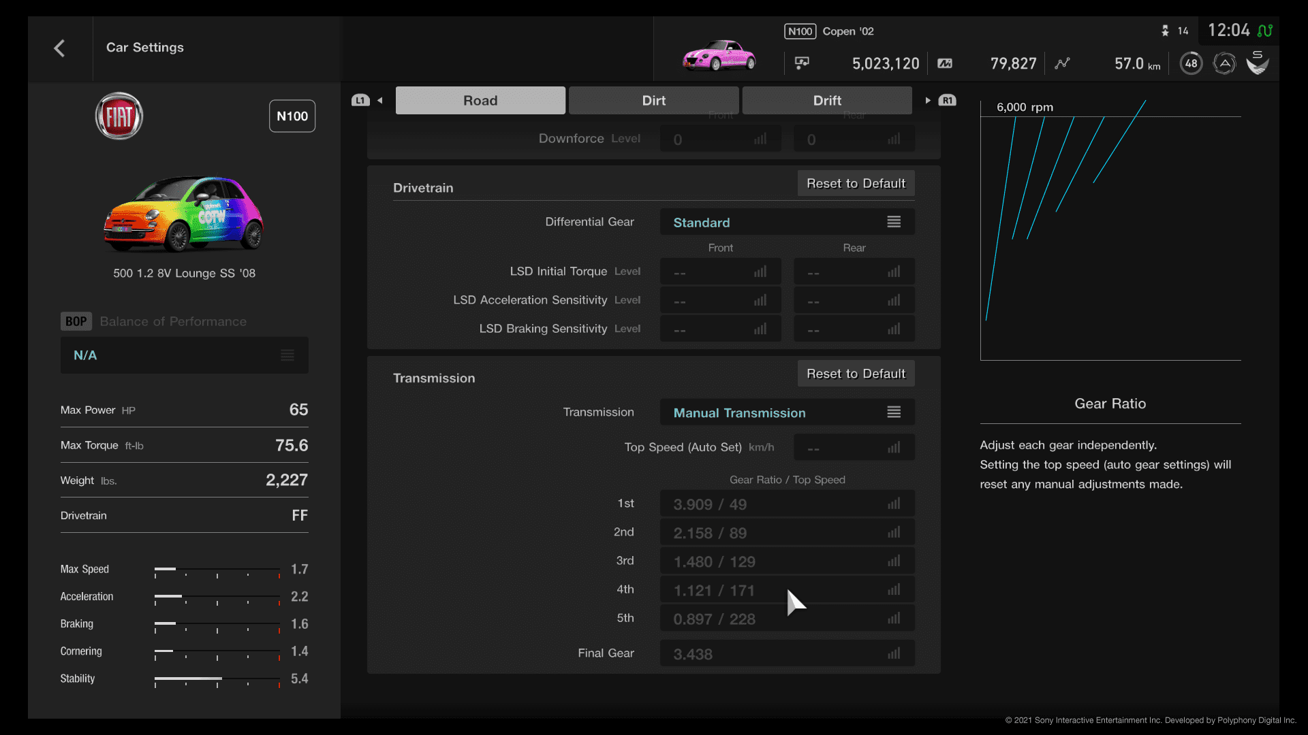Screen dimensions: 1308x735
Task: Open the Differential Gear Standard dropdown
Action: tap(788, 222)
